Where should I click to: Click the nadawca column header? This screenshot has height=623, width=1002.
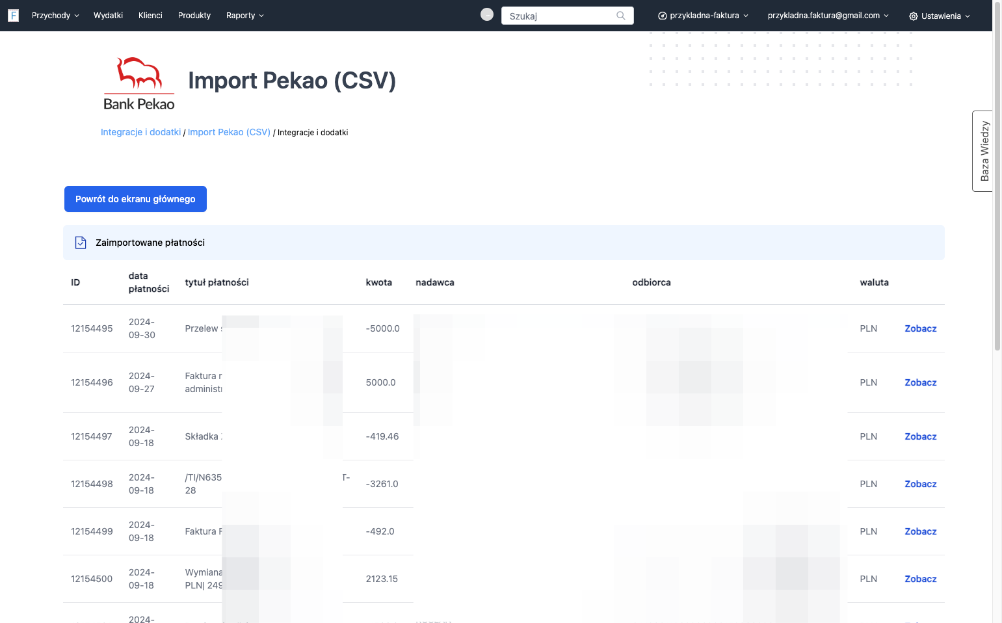tap(435, 282)
